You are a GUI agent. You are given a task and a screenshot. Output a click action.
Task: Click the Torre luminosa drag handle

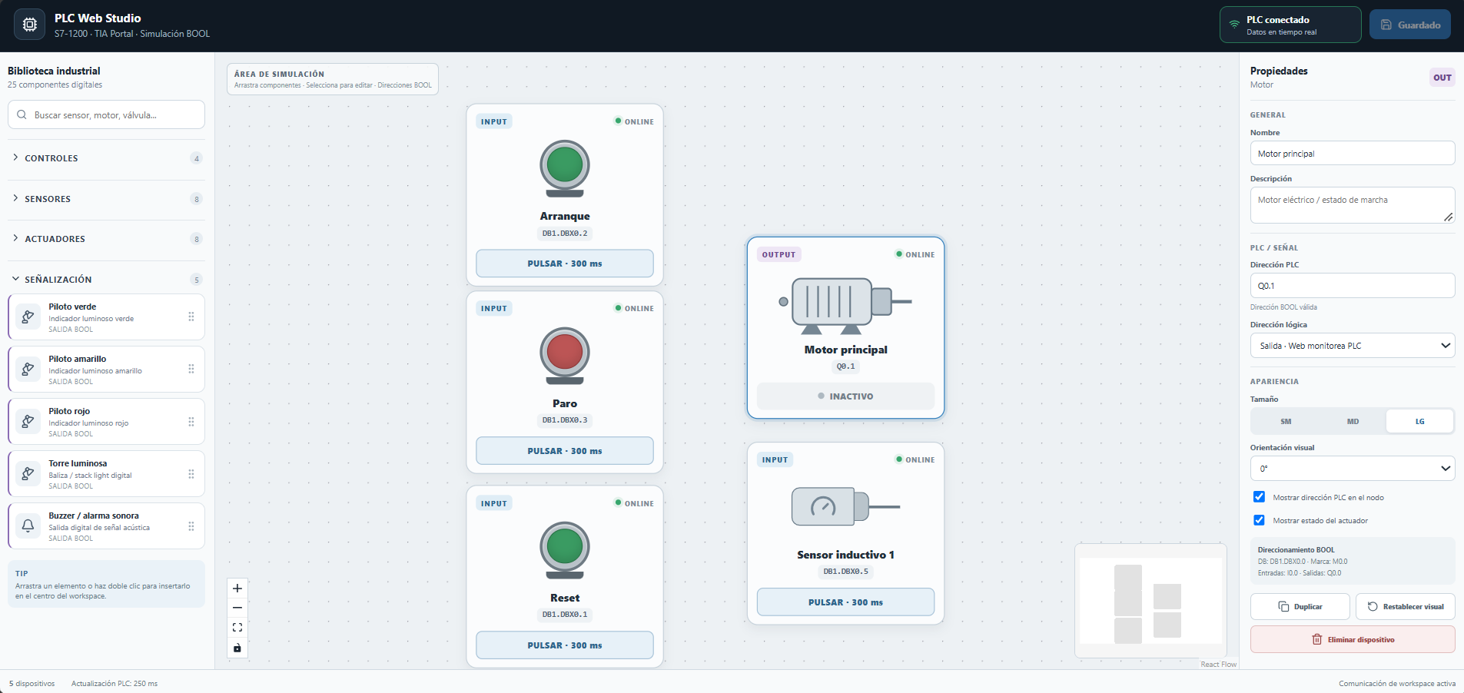(x=191, y=474)
